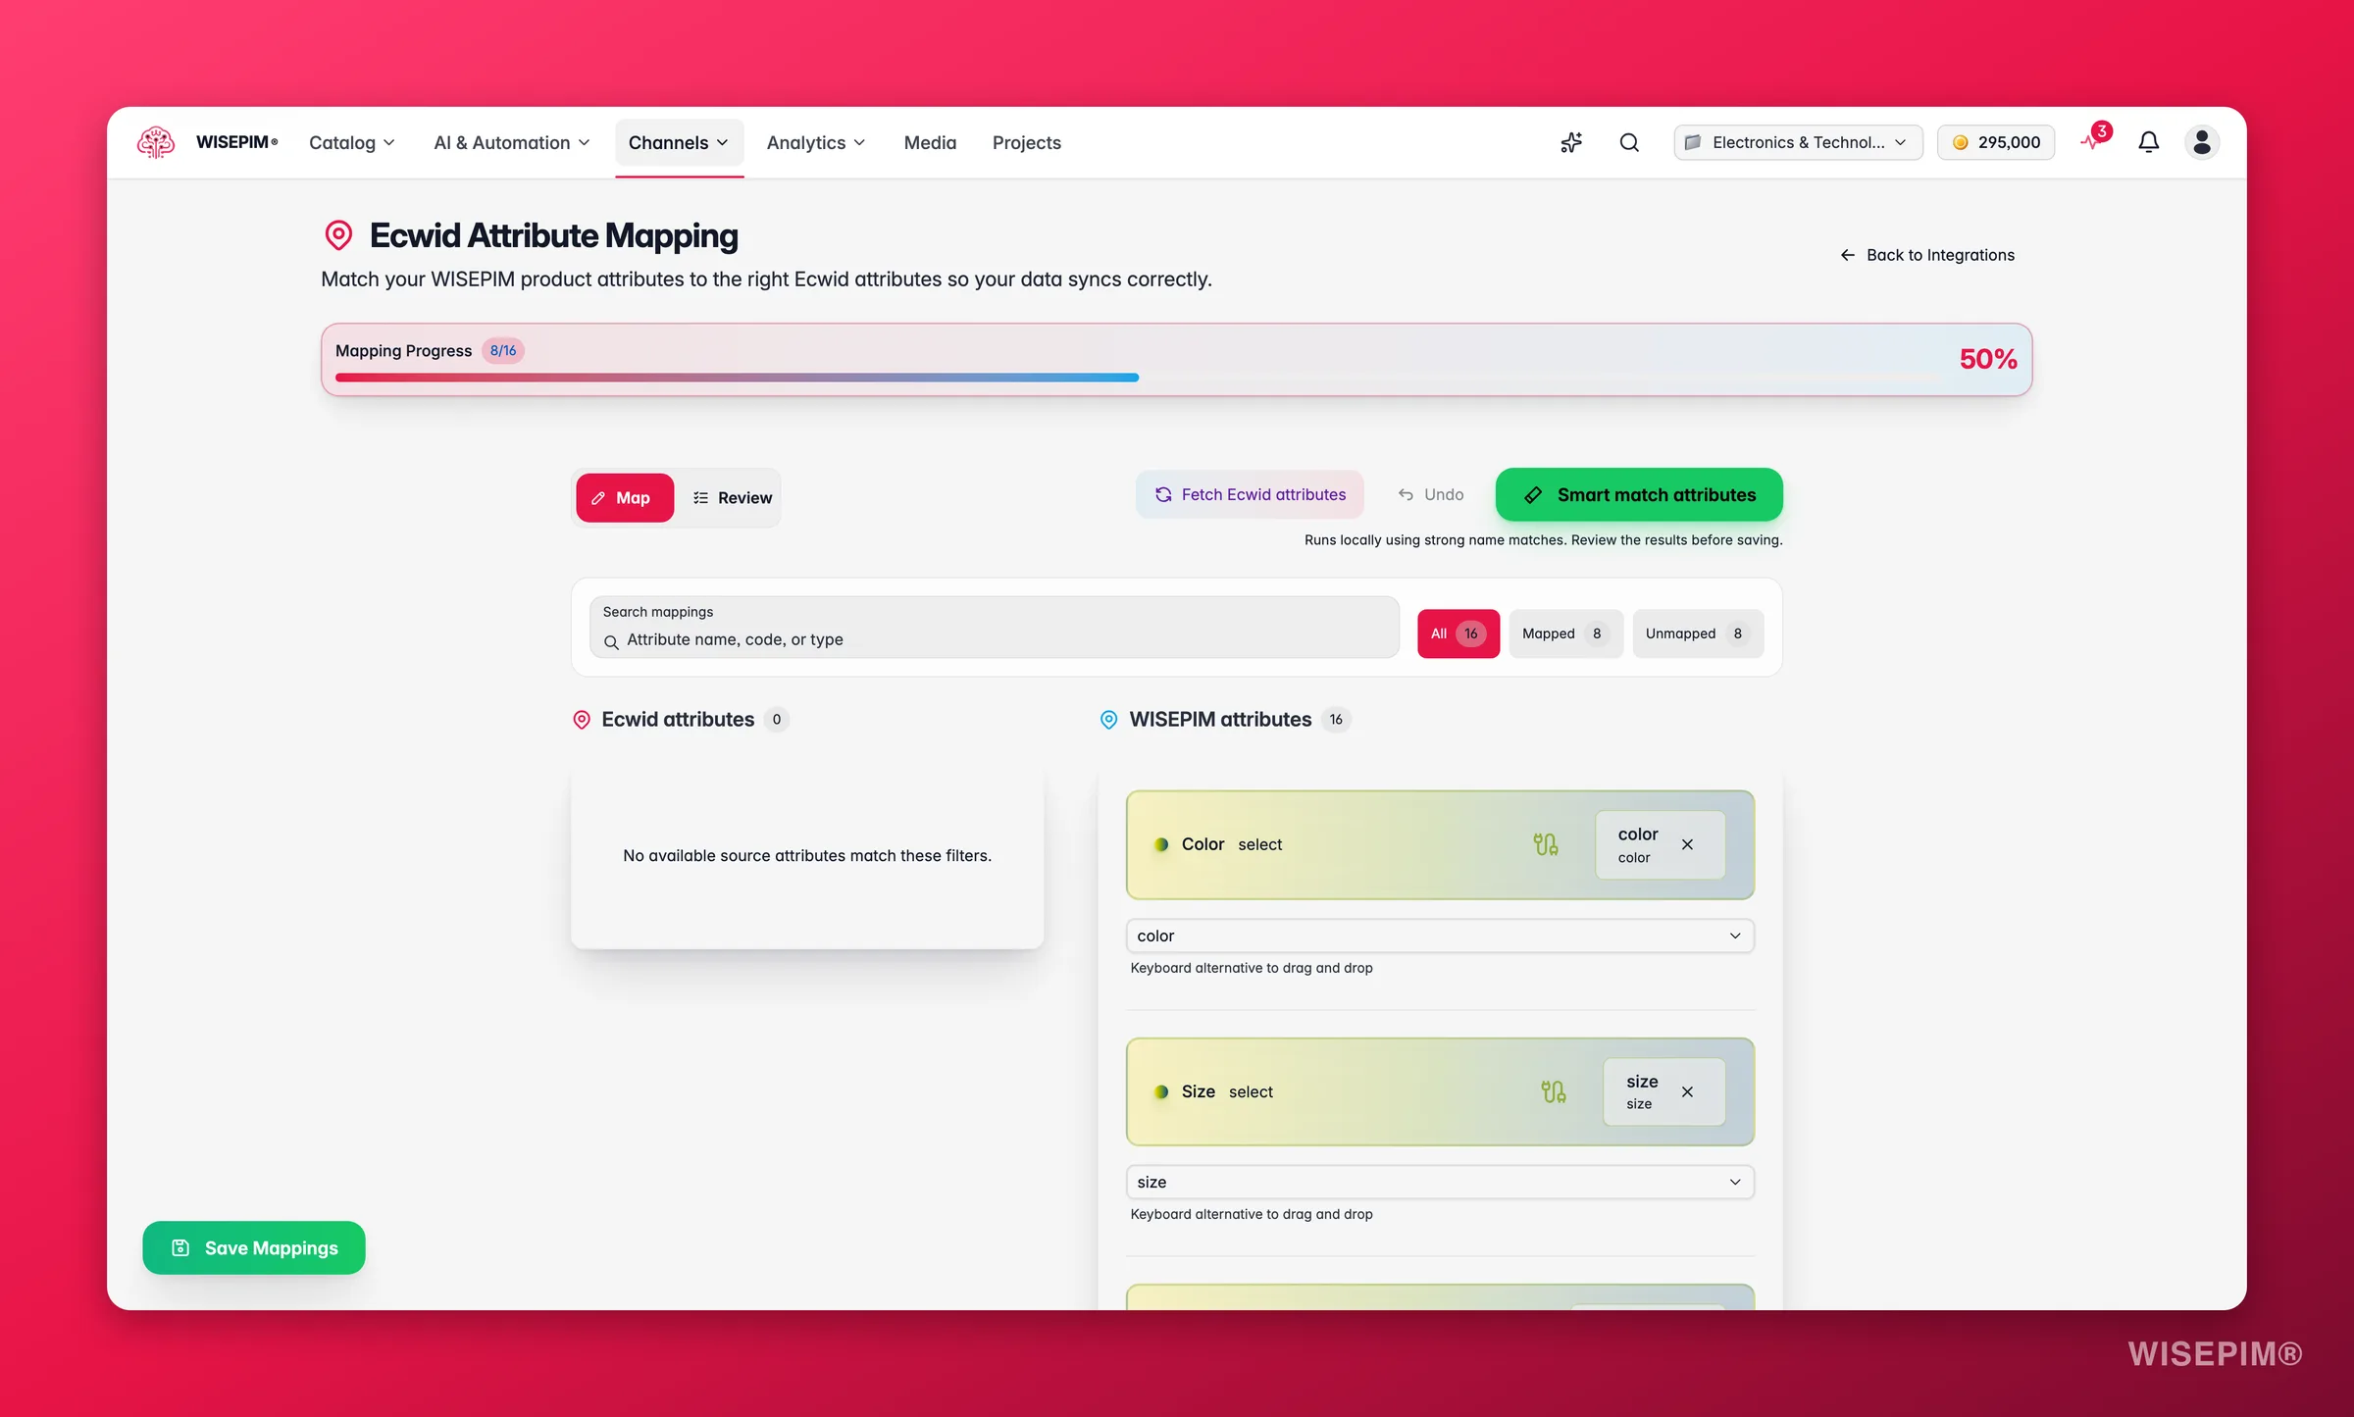Click Fetch Ecwid attributes button

tap(1250, 494)
